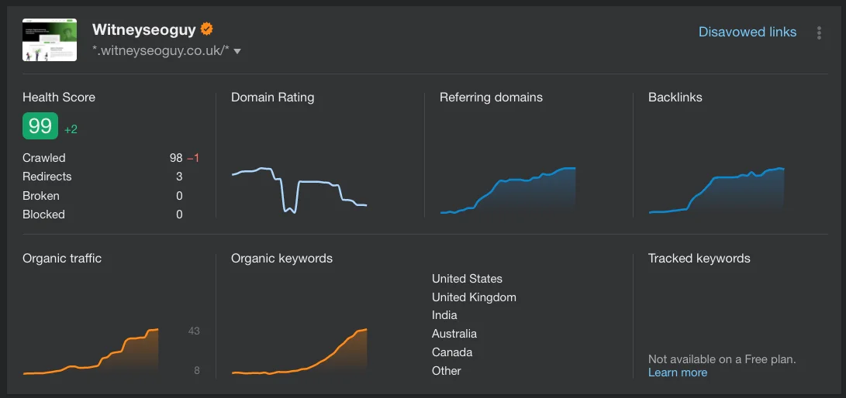
Task: Click the Organic traffic orange chart
Action: [x=91, y=352]
